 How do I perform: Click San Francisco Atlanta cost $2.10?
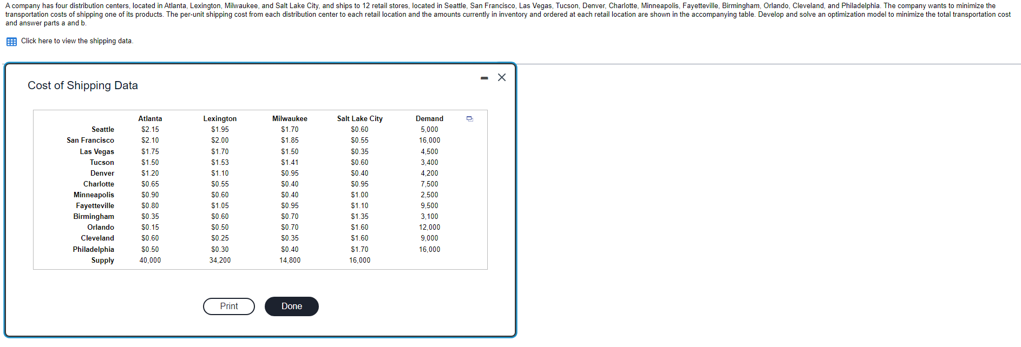point(150,141)
